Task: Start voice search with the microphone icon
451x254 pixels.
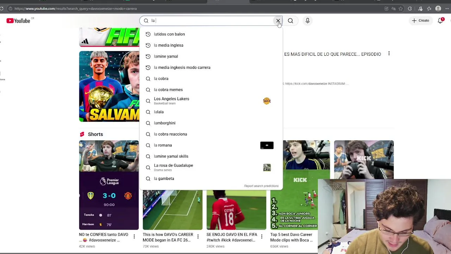Action: tap(308, 21)
